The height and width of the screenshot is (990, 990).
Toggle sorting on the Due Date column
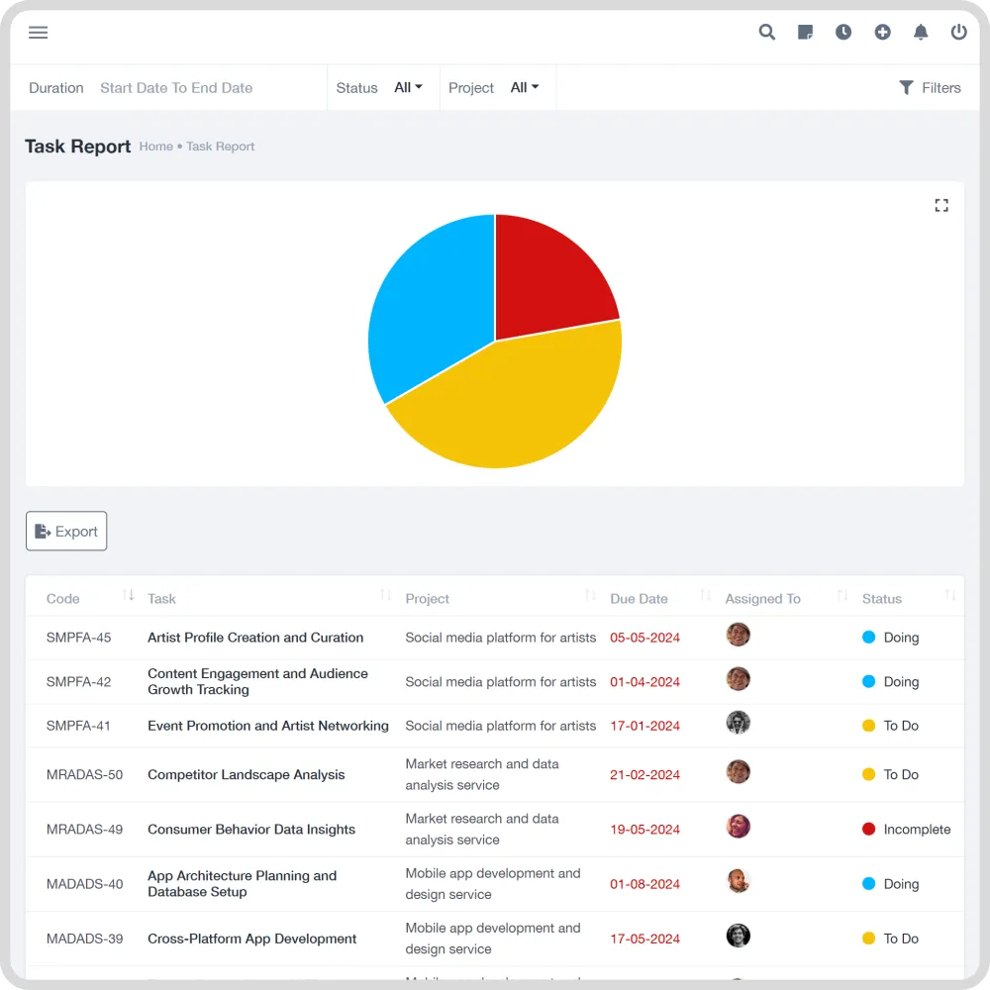(704, 595)
